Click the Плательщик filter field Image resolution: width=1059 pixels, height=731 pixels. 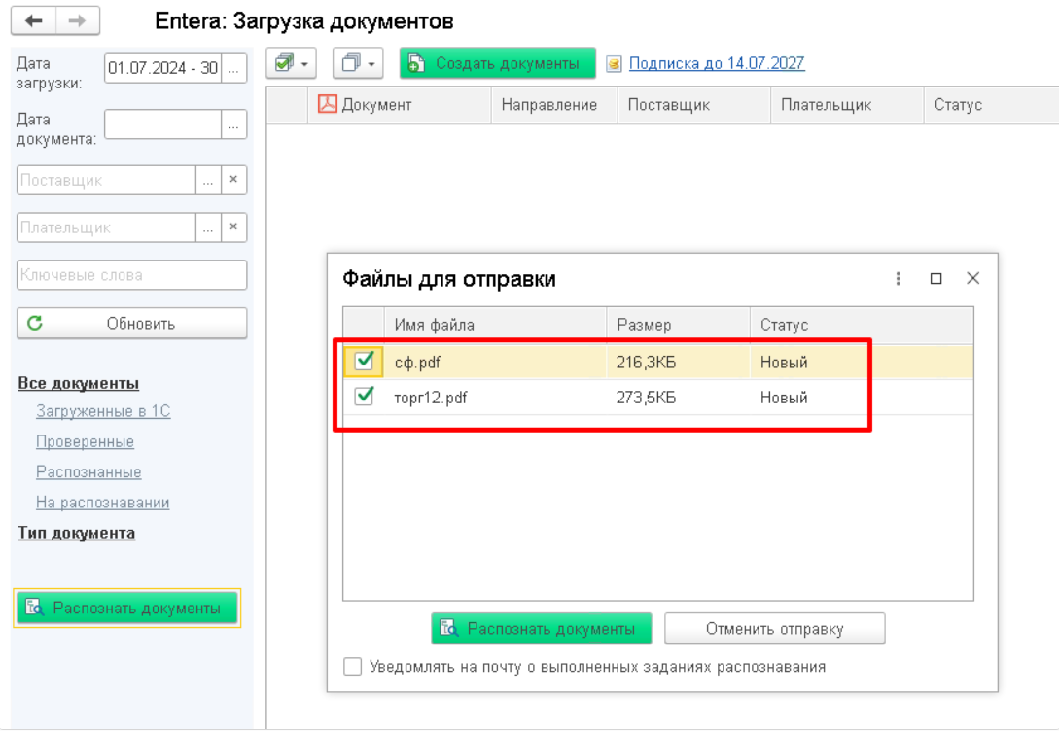[106, 227]
